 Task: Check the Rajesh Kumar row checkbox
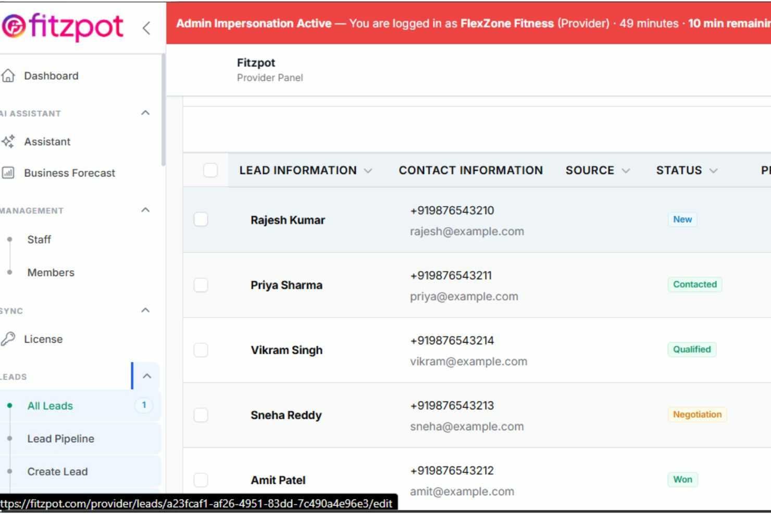click(x=201, y=219)
